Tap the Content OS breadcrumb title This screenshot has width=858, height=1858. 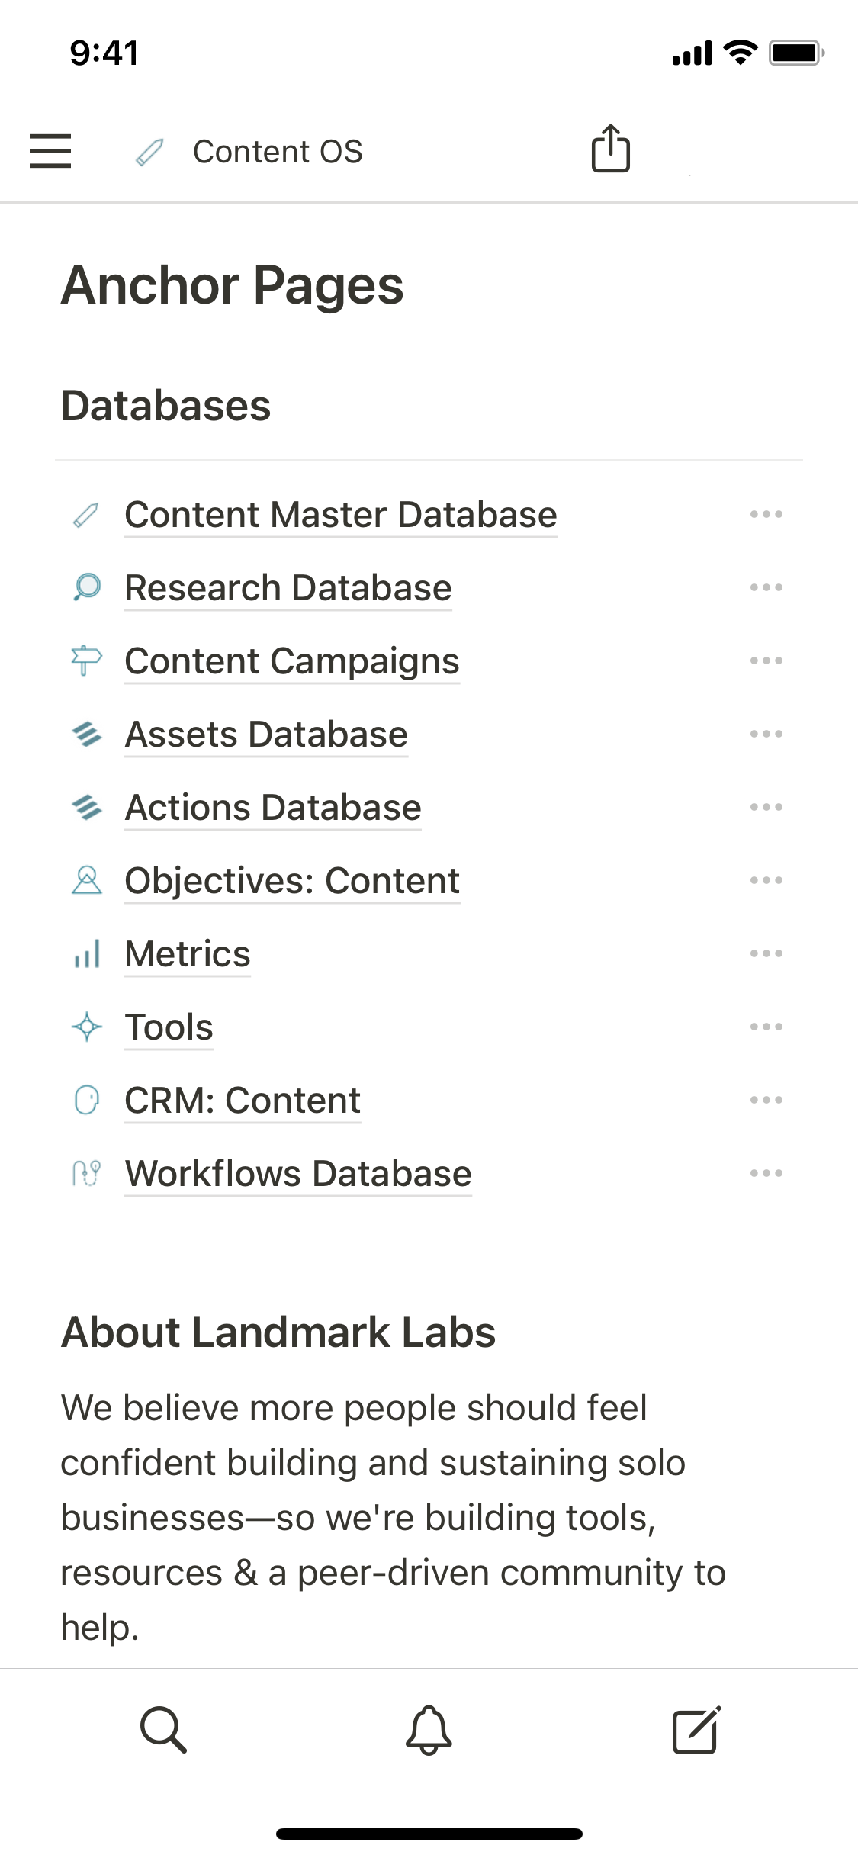pyautogui.click(x=278, y=152)
